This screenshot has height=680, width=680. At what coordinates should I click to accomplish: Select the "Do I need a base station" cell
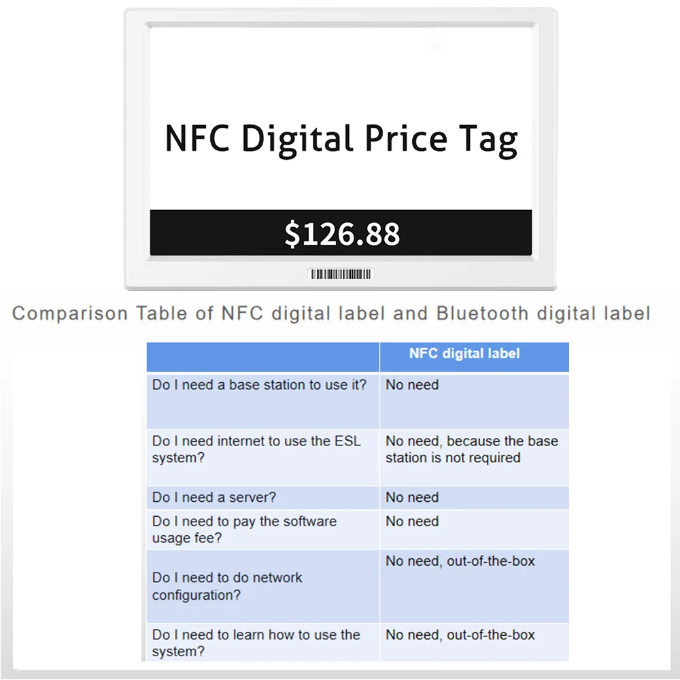click(260, 385)
